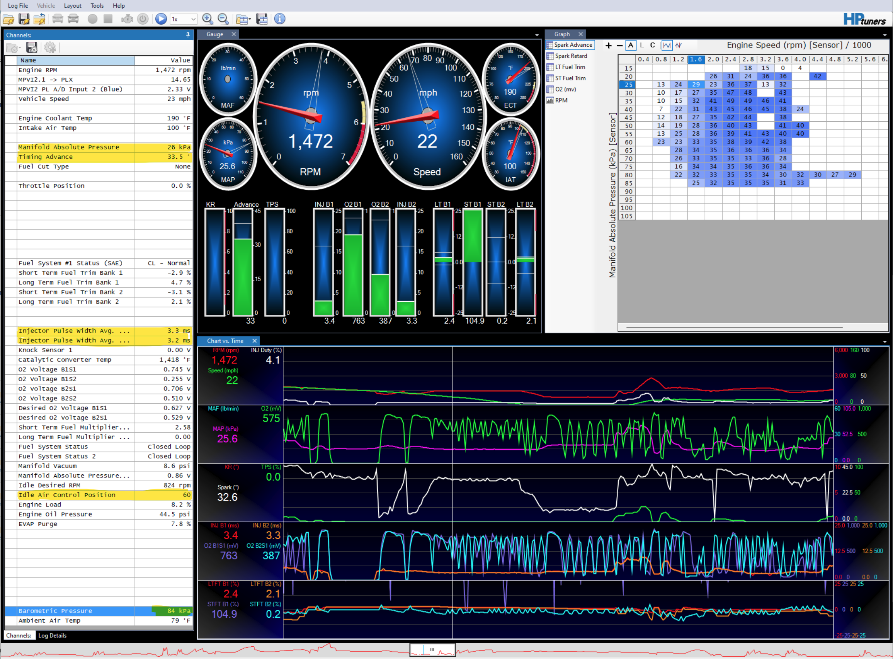This screenshot has height=659, width=893.
Task: Click the open log file folder icon
Action: click(8, 19)
